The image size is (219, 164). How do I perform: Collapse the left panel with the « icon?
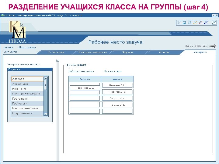(57, 60)
